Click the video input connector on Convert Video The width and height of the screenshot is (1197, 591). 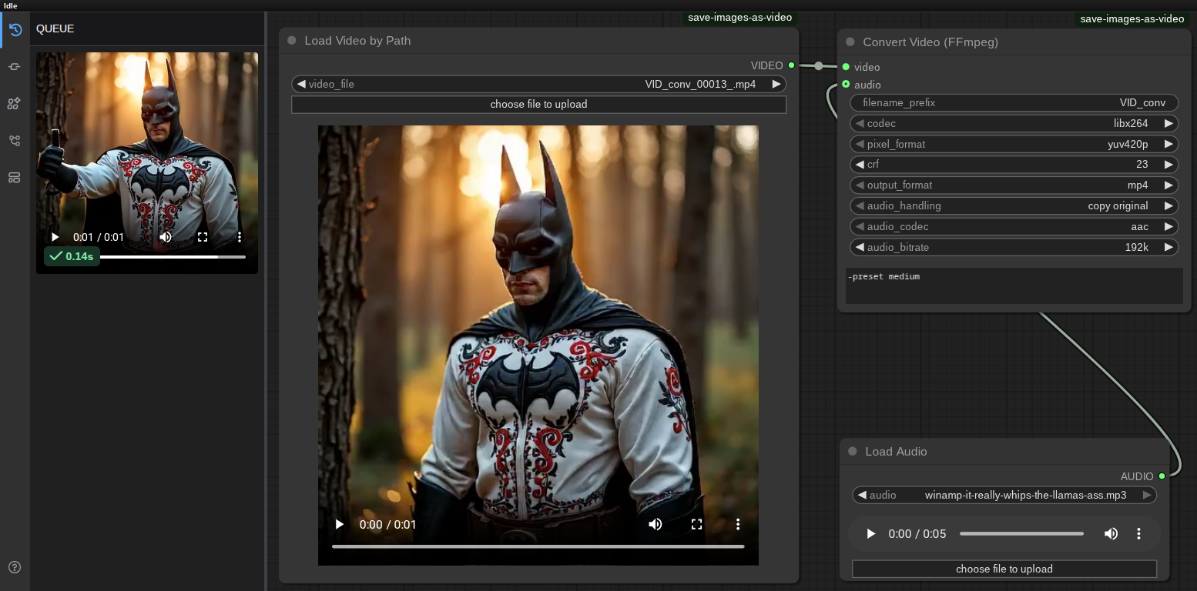click(847, 67)
